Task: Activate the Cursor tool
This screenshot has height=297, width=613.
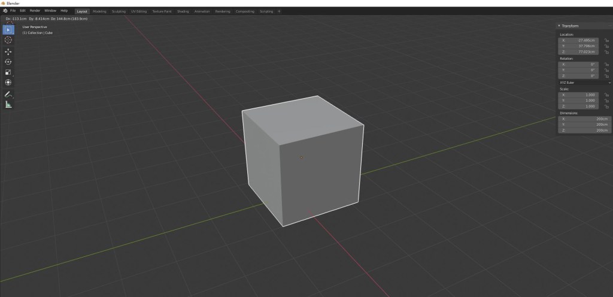Action: click(8, 40)
